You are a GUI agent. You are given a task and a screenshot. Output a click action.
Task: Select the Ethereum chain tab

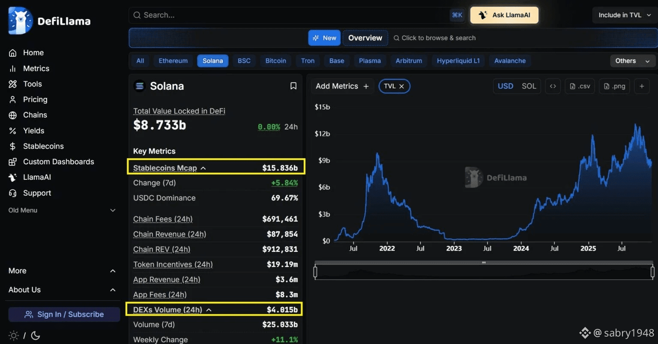click(173, 61)
